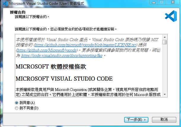Minimize the installer window

(154, 2)
